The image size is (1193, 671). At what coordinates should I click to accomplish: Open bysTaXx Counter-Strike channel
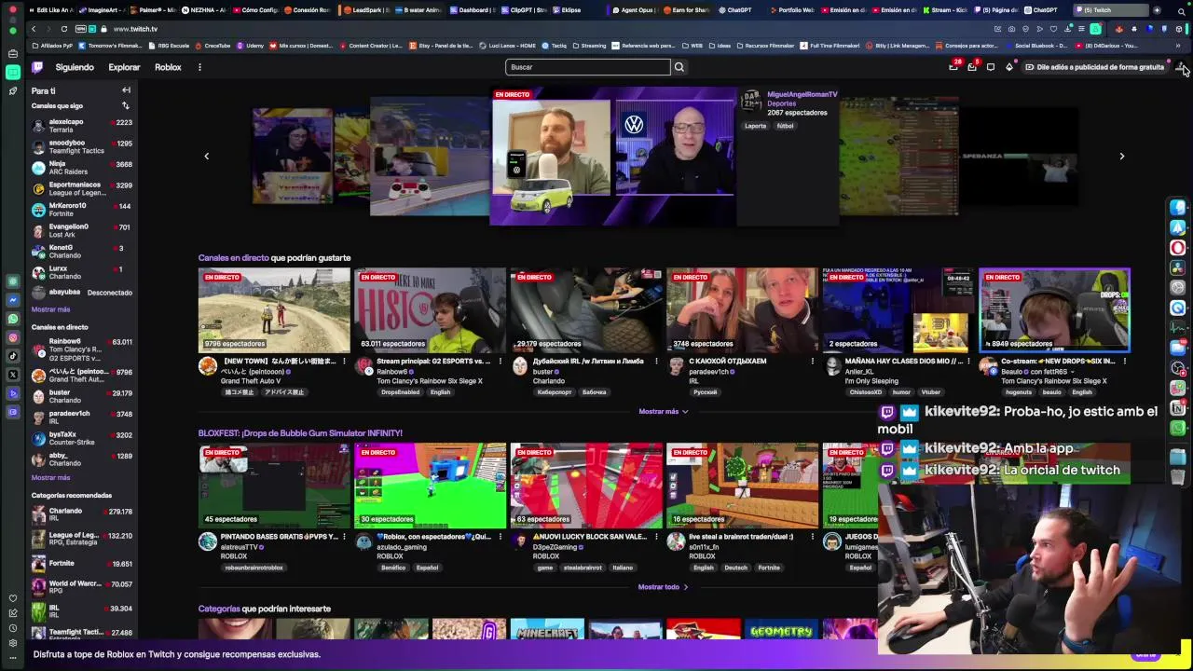[x=81, y=438]
